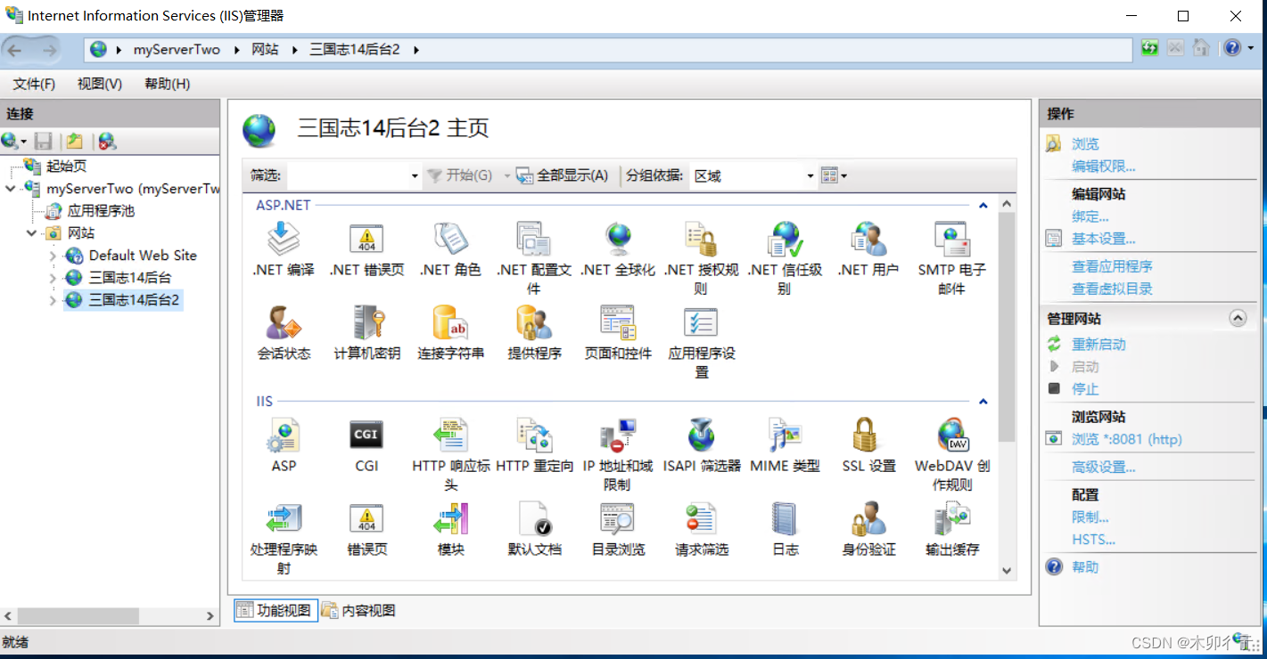Image resolution: width=1267 pixels, height=659 pixels.
Task: Open the 处理程序映射 feature icon
Action: (x=284, y=518)
